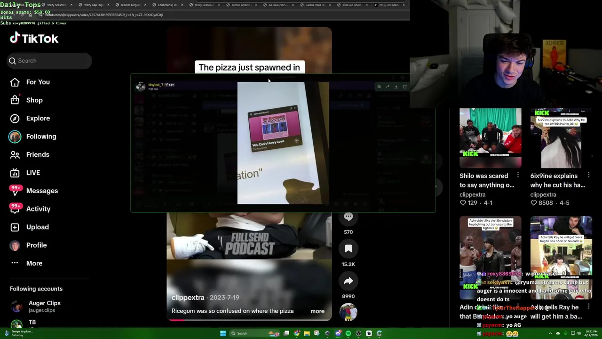This screenshot has height=339, width=602.
Task: Show hidden system tray icons
Action: pyautogui.click(x=551, y=333)
